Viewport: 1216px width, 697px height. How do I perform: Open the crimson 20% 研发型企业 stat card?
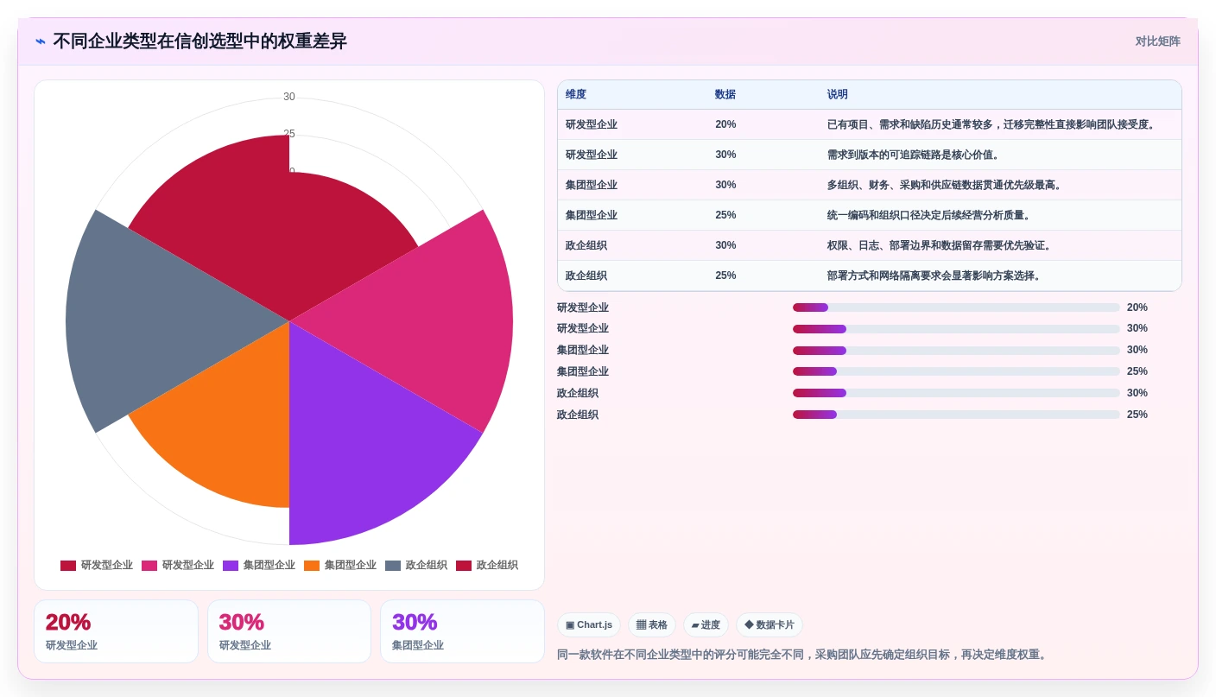point(116,631)
